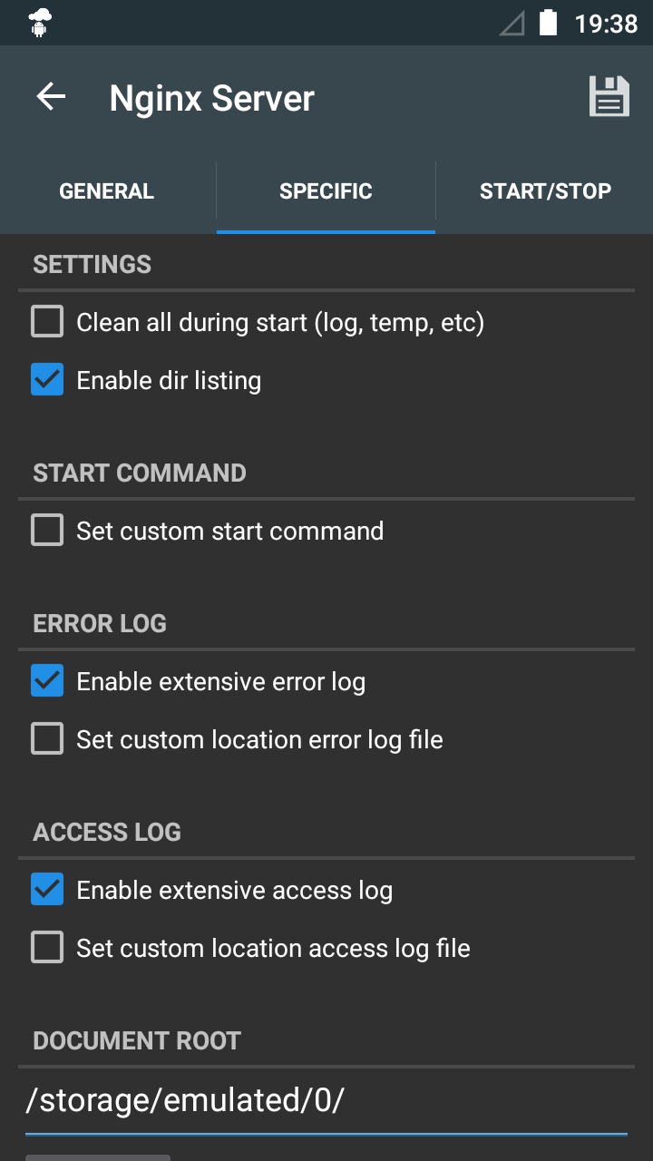
Task: Switch to the GENERAL tab
Action: (x=107, y=191)
